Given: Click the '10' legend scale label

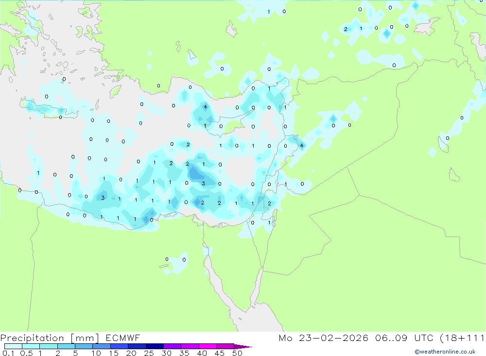Looking at the screenshot, I should [96, 353].
